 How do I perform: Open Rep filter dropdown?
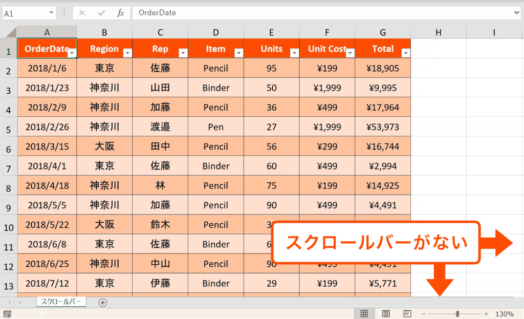pos(183,53)
